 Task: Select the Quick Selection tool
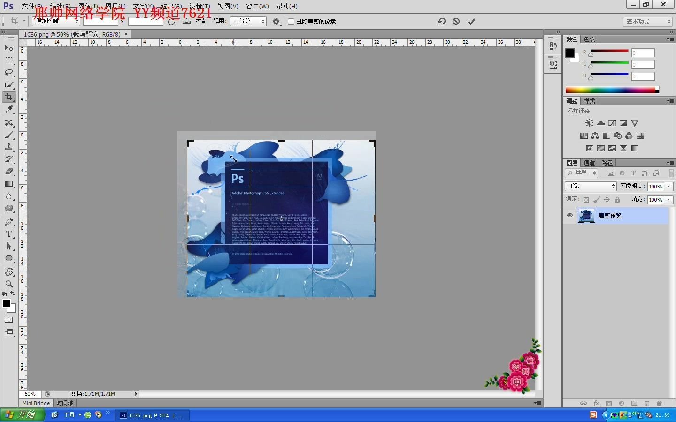9,85
